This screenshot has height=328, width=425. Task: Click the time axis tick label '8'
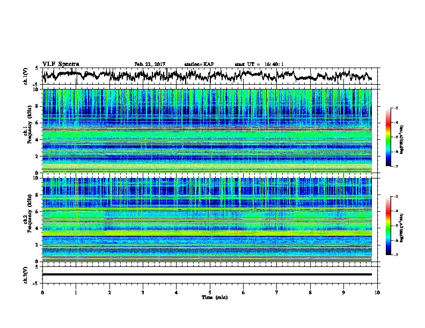[x=310, y=293]
